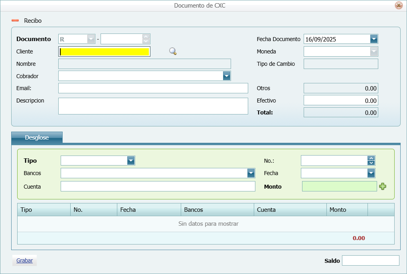The height and width of the screenshot is (274, 407).
Task: Open the Moneda dropdown
Action: click(374, 51)
